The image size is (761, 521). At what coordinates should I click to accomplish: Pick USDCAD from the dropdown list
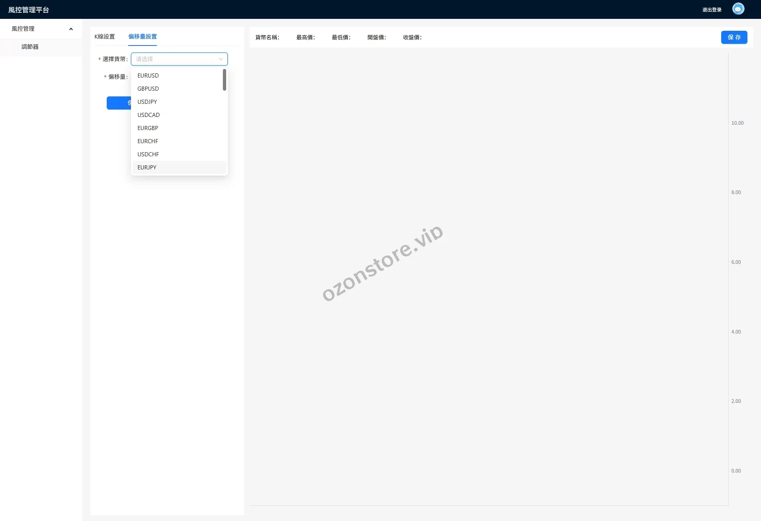pos(149,115)
